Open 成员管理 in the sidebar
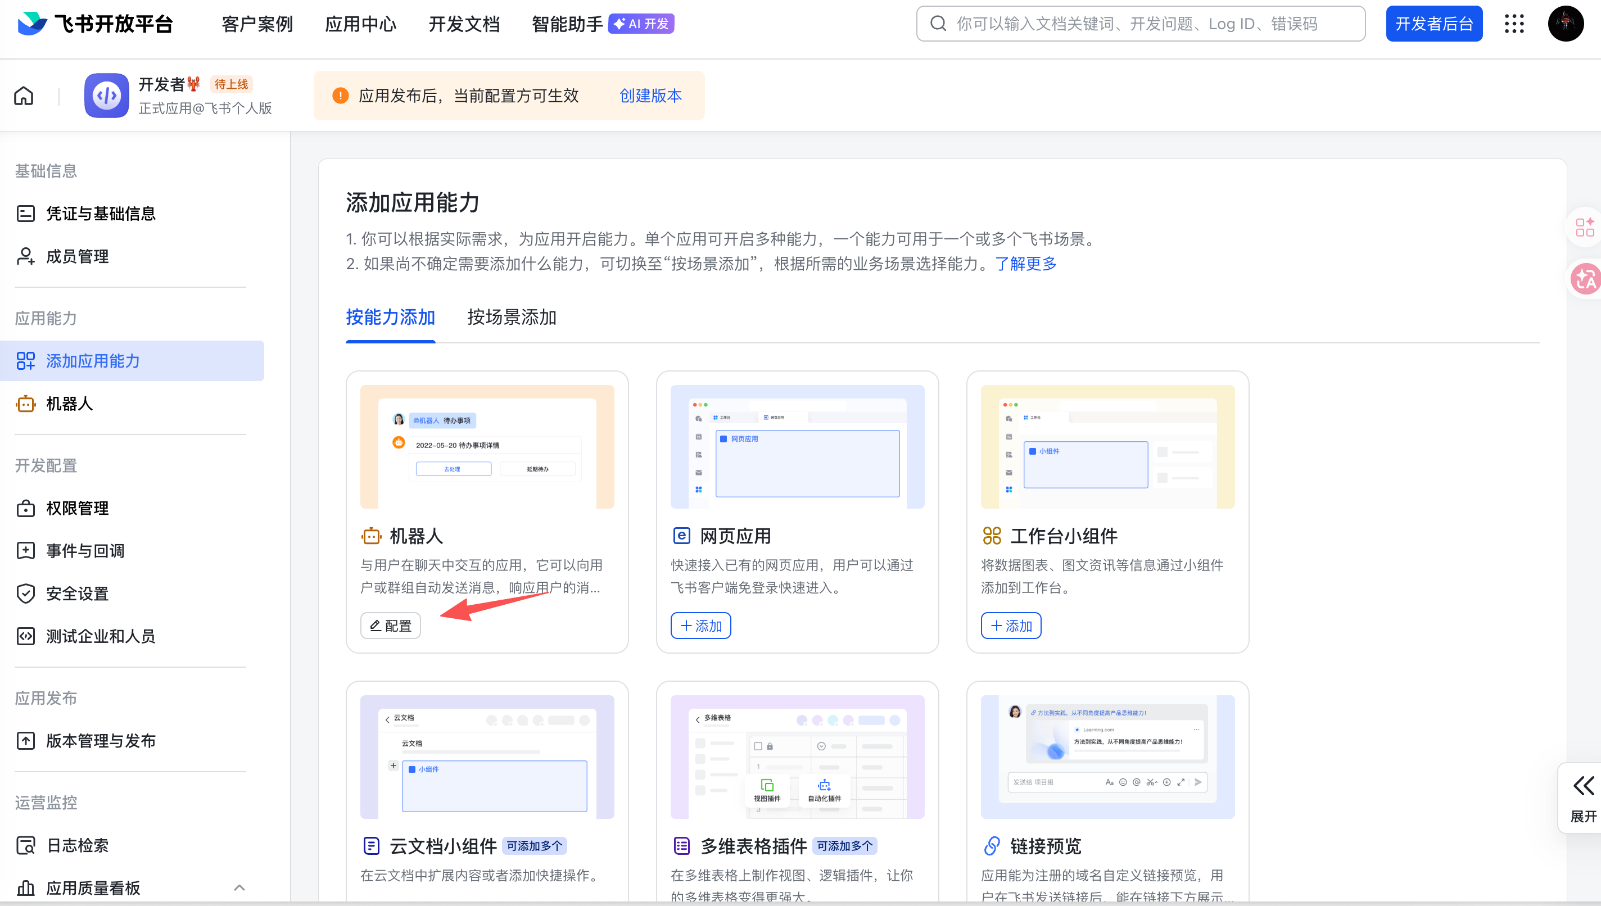Viewport: 1601px width, 906px height. coord(132,256)
